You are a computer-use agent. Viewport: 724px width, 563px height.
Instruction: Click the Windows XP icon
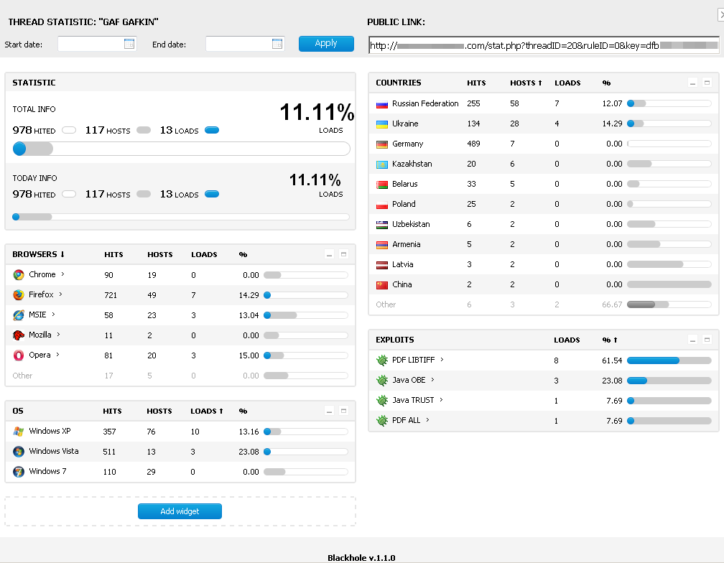point(19,432)
